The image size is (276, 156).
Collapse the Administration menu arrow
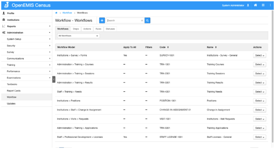click(50, 32)
